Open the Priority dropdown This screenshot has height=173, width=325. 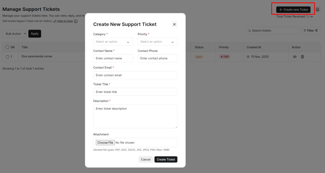[157, 42]
